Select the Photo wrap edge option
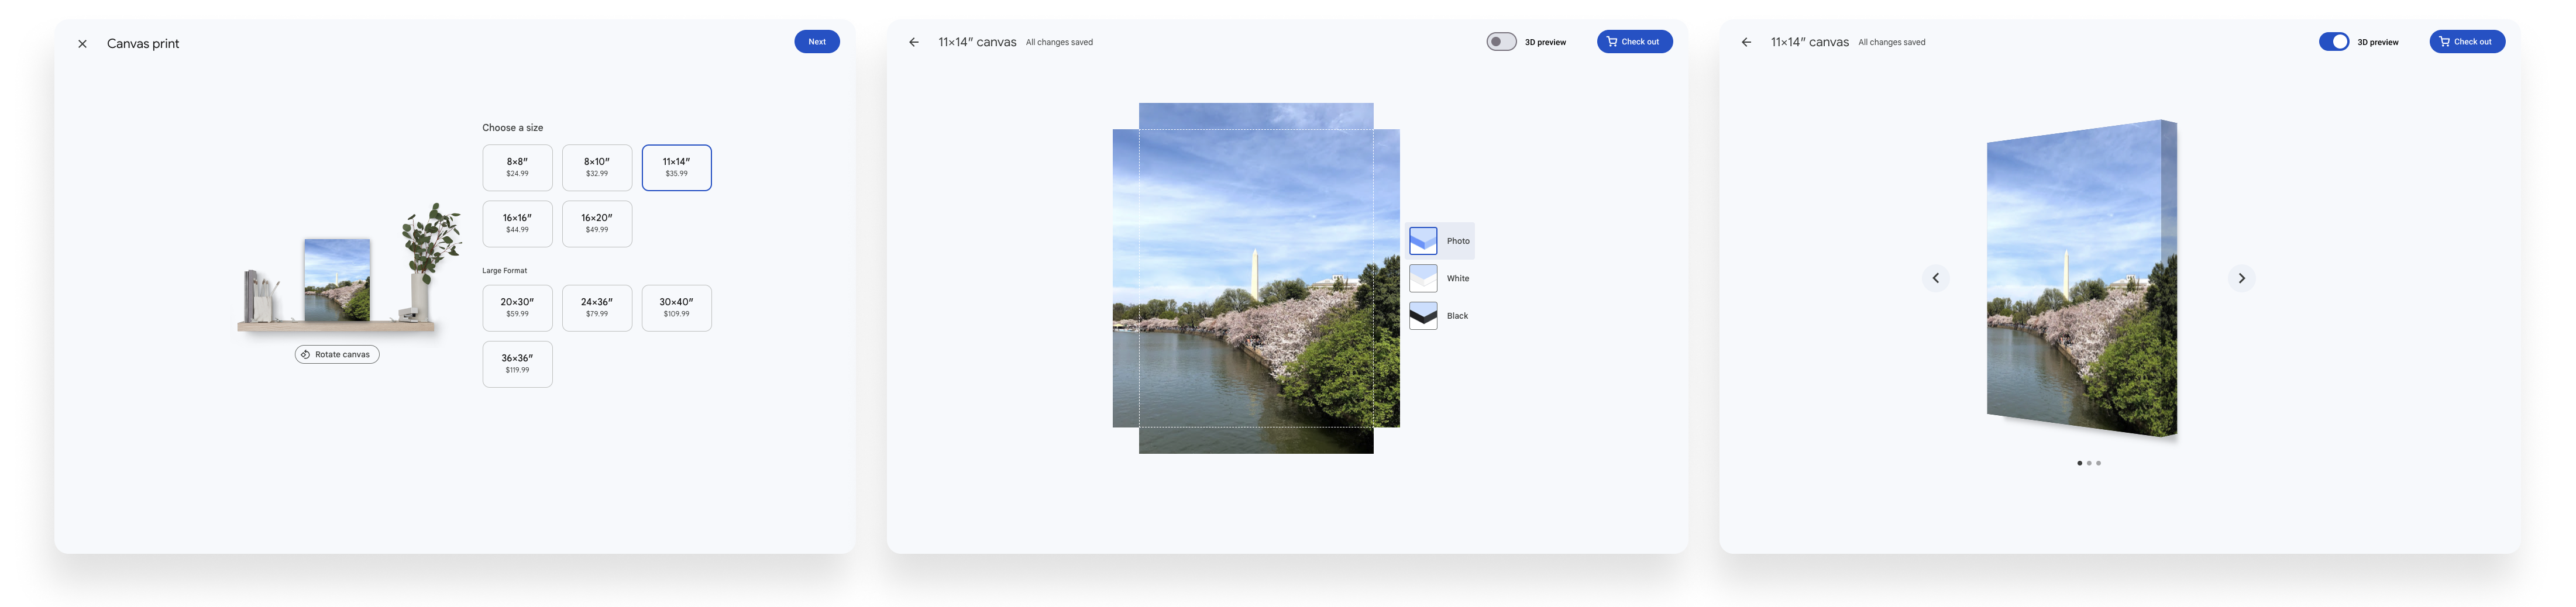This screenshot has height=607, width=2576. (x=1439, y=241)
